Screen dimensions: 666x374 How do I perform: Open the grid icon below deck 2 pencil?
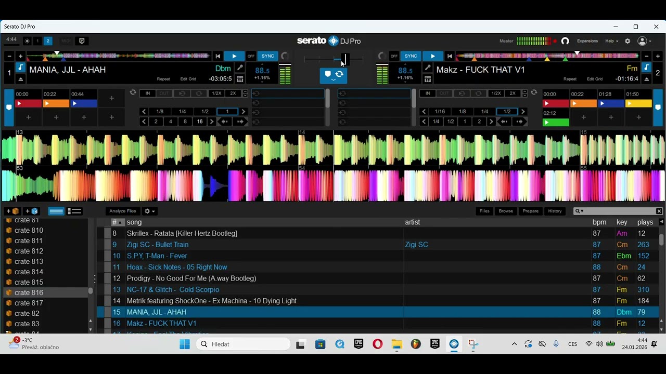427,79
